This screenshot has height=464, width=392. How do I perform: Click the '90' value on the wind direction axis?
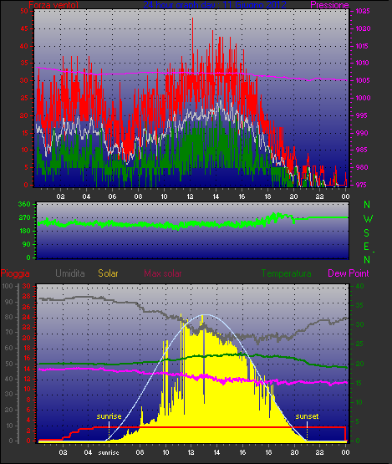(x=27, y=244)
